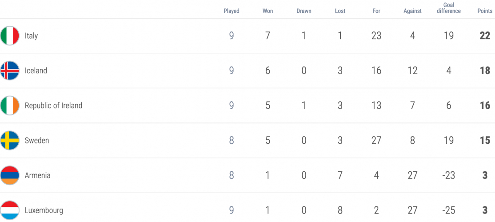Open the Italy team link
Image resolution: width=495 pixels, height=222 pixels.
[x=31, y=36]
